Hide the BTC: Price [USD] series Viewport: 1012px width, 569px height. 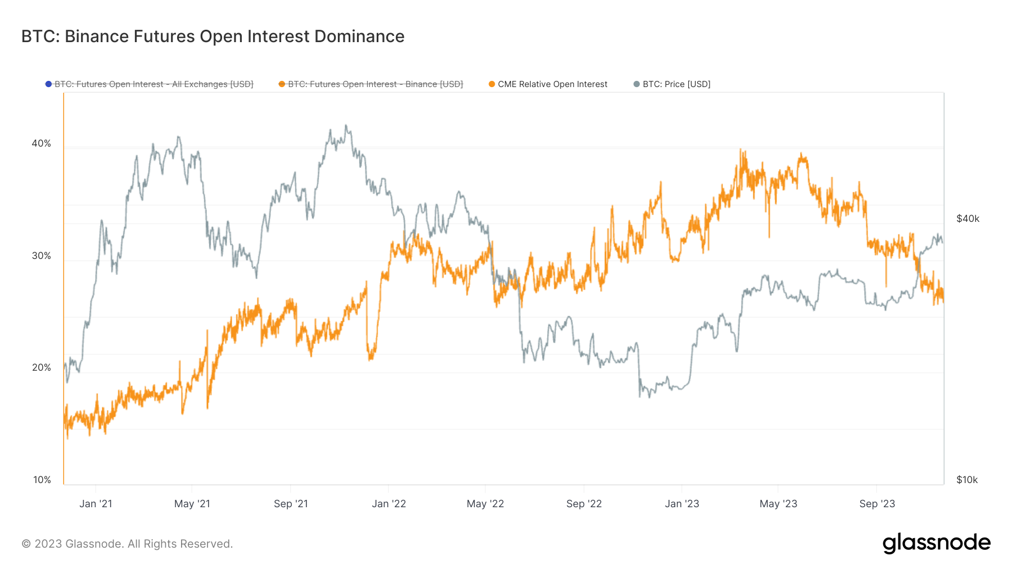click(x=676, y=84)
